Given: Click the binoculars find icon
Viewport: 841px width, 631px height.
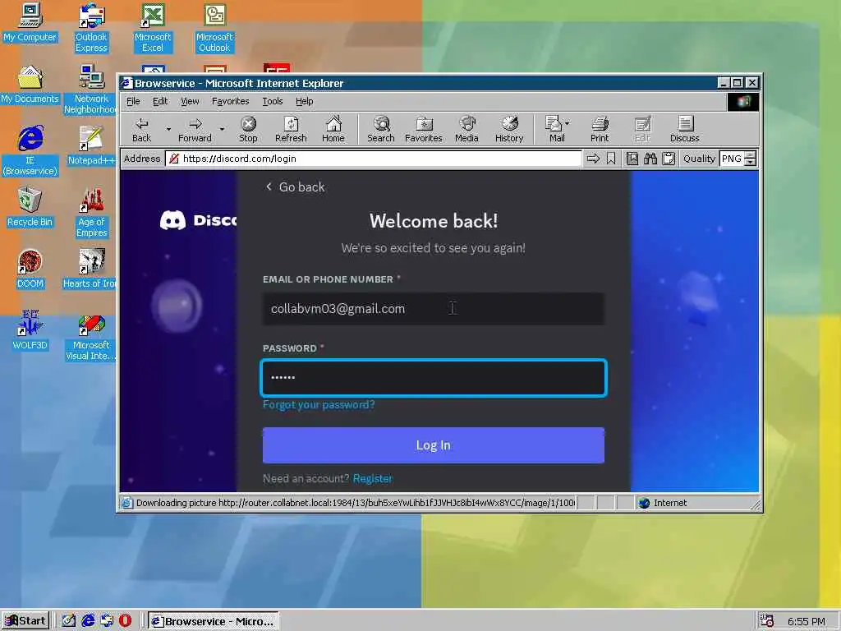Looking at the screenshot, I should 650,159.
